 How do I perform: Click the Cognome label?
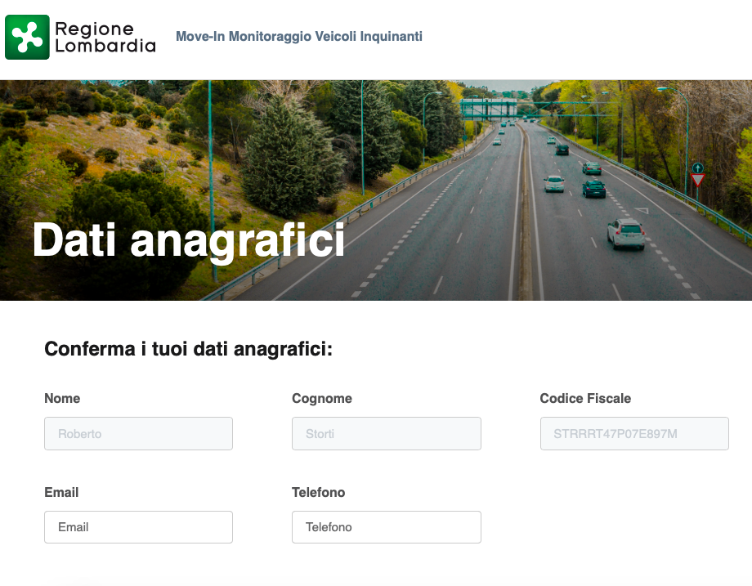[322, 399]
